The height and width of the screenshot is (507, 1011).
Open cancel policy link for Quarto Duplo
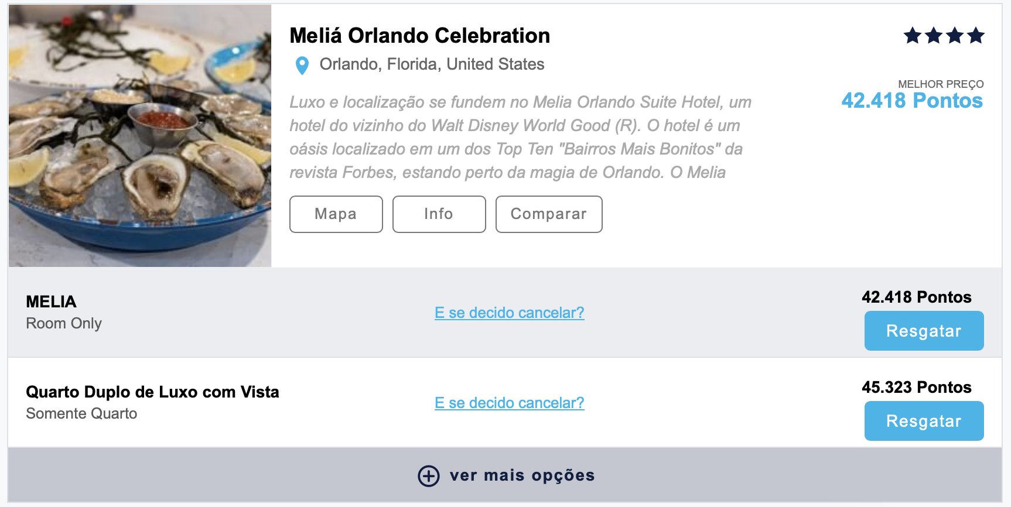click(510, 403)
